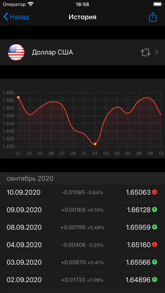165x293 pixels.
Task: Click the rate value 1.65566
Action: (138, 262)
